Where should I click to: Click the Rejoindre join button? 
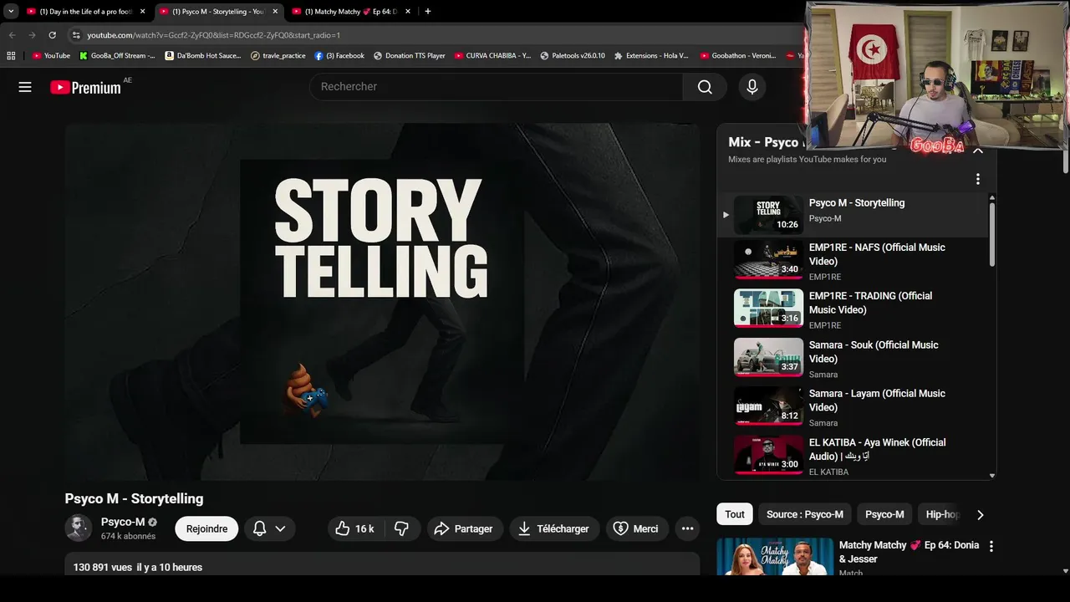(x=206, y=528)
